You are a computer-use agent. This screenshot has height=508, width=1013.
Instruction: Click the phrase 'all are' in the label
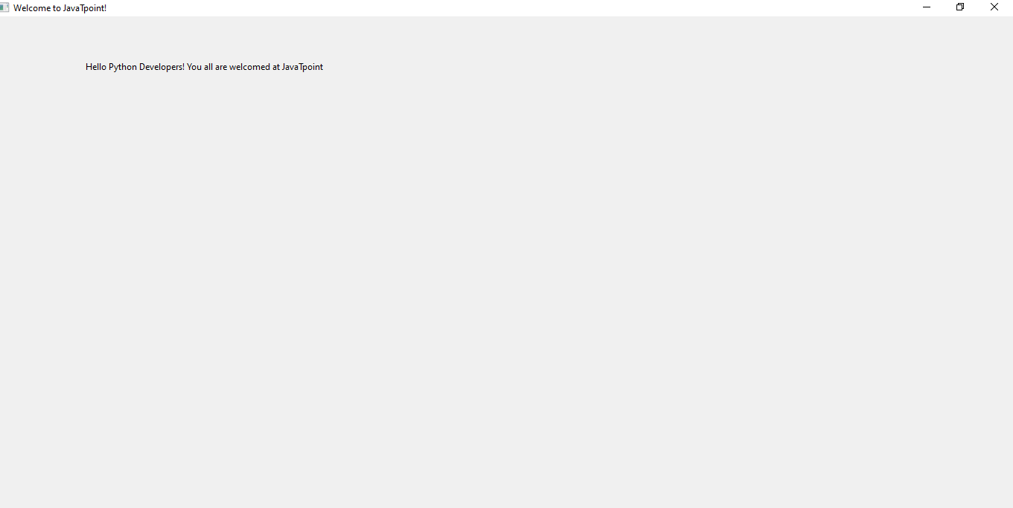216,67
